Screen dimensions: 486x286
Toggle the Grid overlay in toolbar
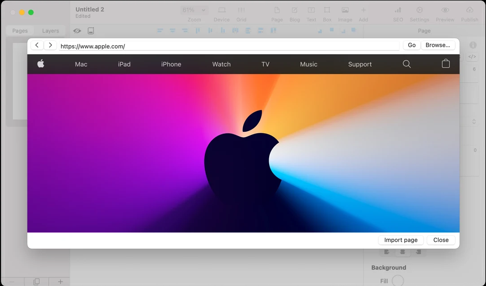pos(241,10)
